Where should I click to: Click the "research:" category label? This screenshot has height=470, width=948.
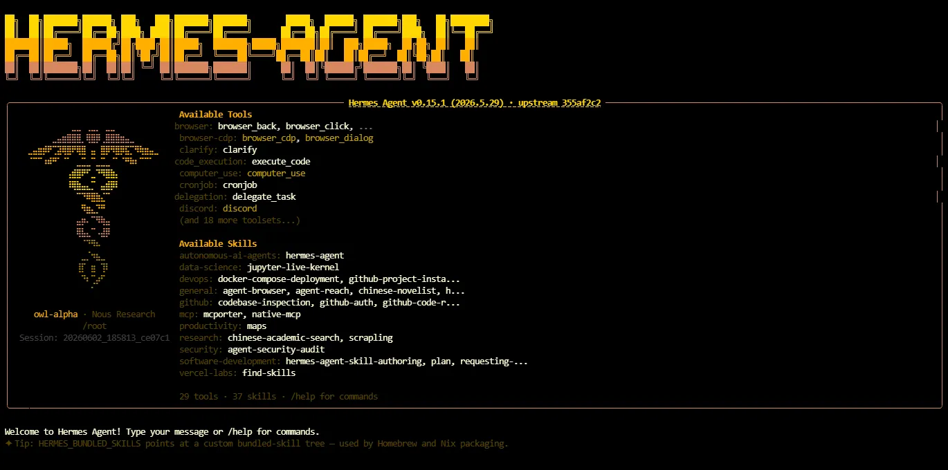(201, 338)
